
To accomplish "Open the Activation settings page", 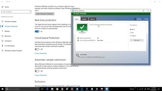I will point(8,41).
